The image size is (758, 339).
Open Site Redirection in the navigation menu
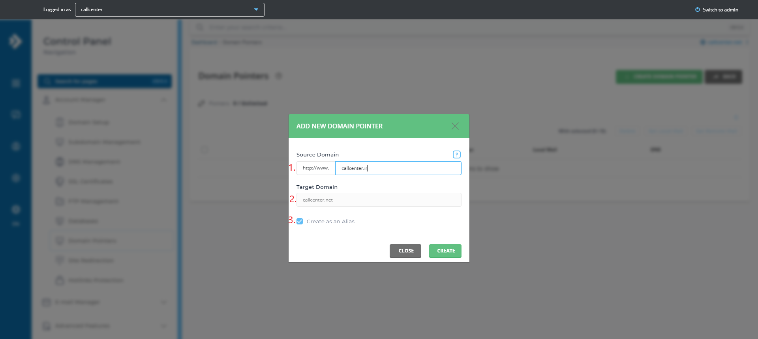pos(91,260)
